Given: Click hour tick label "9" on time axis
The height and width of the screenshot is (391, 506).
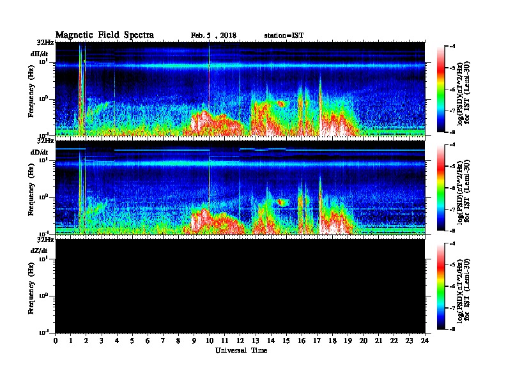Looking at the screenshot, I should pos(194,341).
